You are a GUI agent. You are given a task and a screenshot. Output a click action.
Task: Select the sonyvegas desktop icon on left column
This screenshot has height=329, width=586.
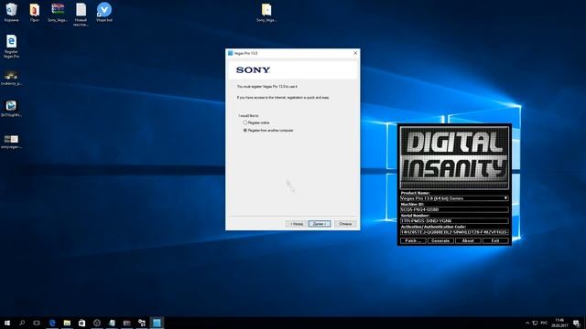[11, 142]
